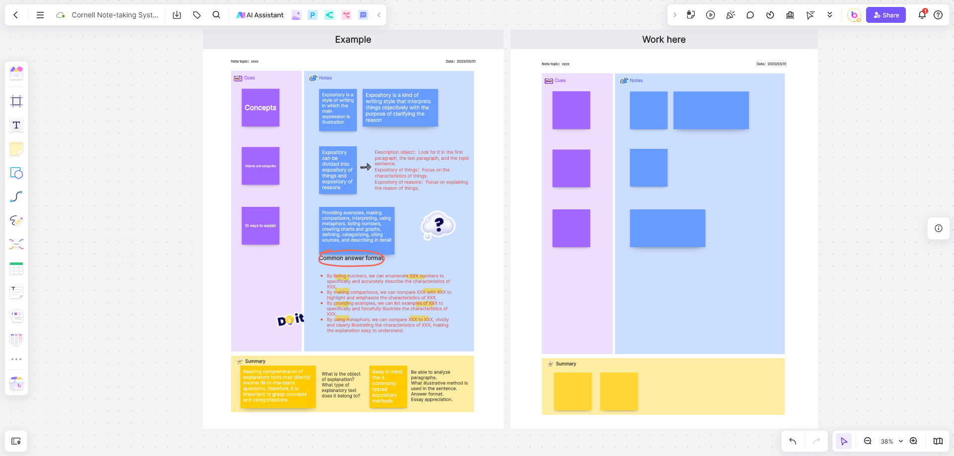954x456 pixels.
Task: Select the Text tool
Action: pos(16,125)
